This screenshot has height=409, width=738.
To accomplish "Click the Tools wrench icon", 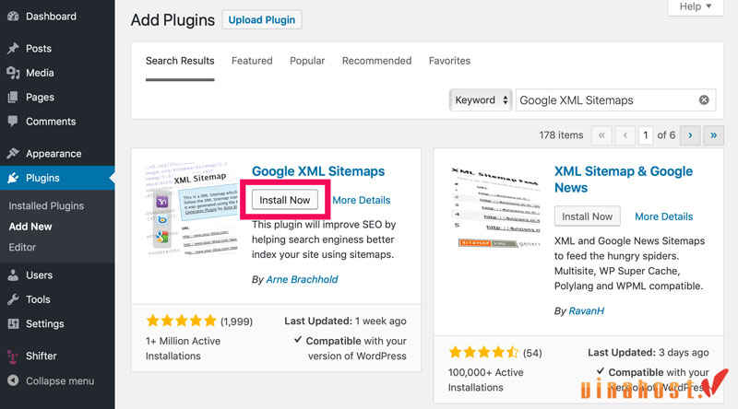I will click(13, 299).
